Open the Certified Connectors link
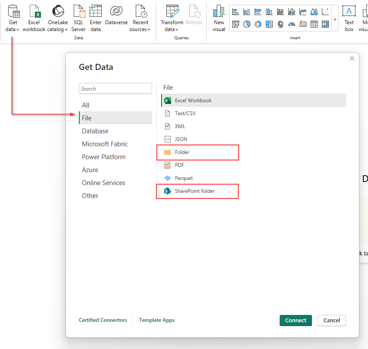 point(103,320)
